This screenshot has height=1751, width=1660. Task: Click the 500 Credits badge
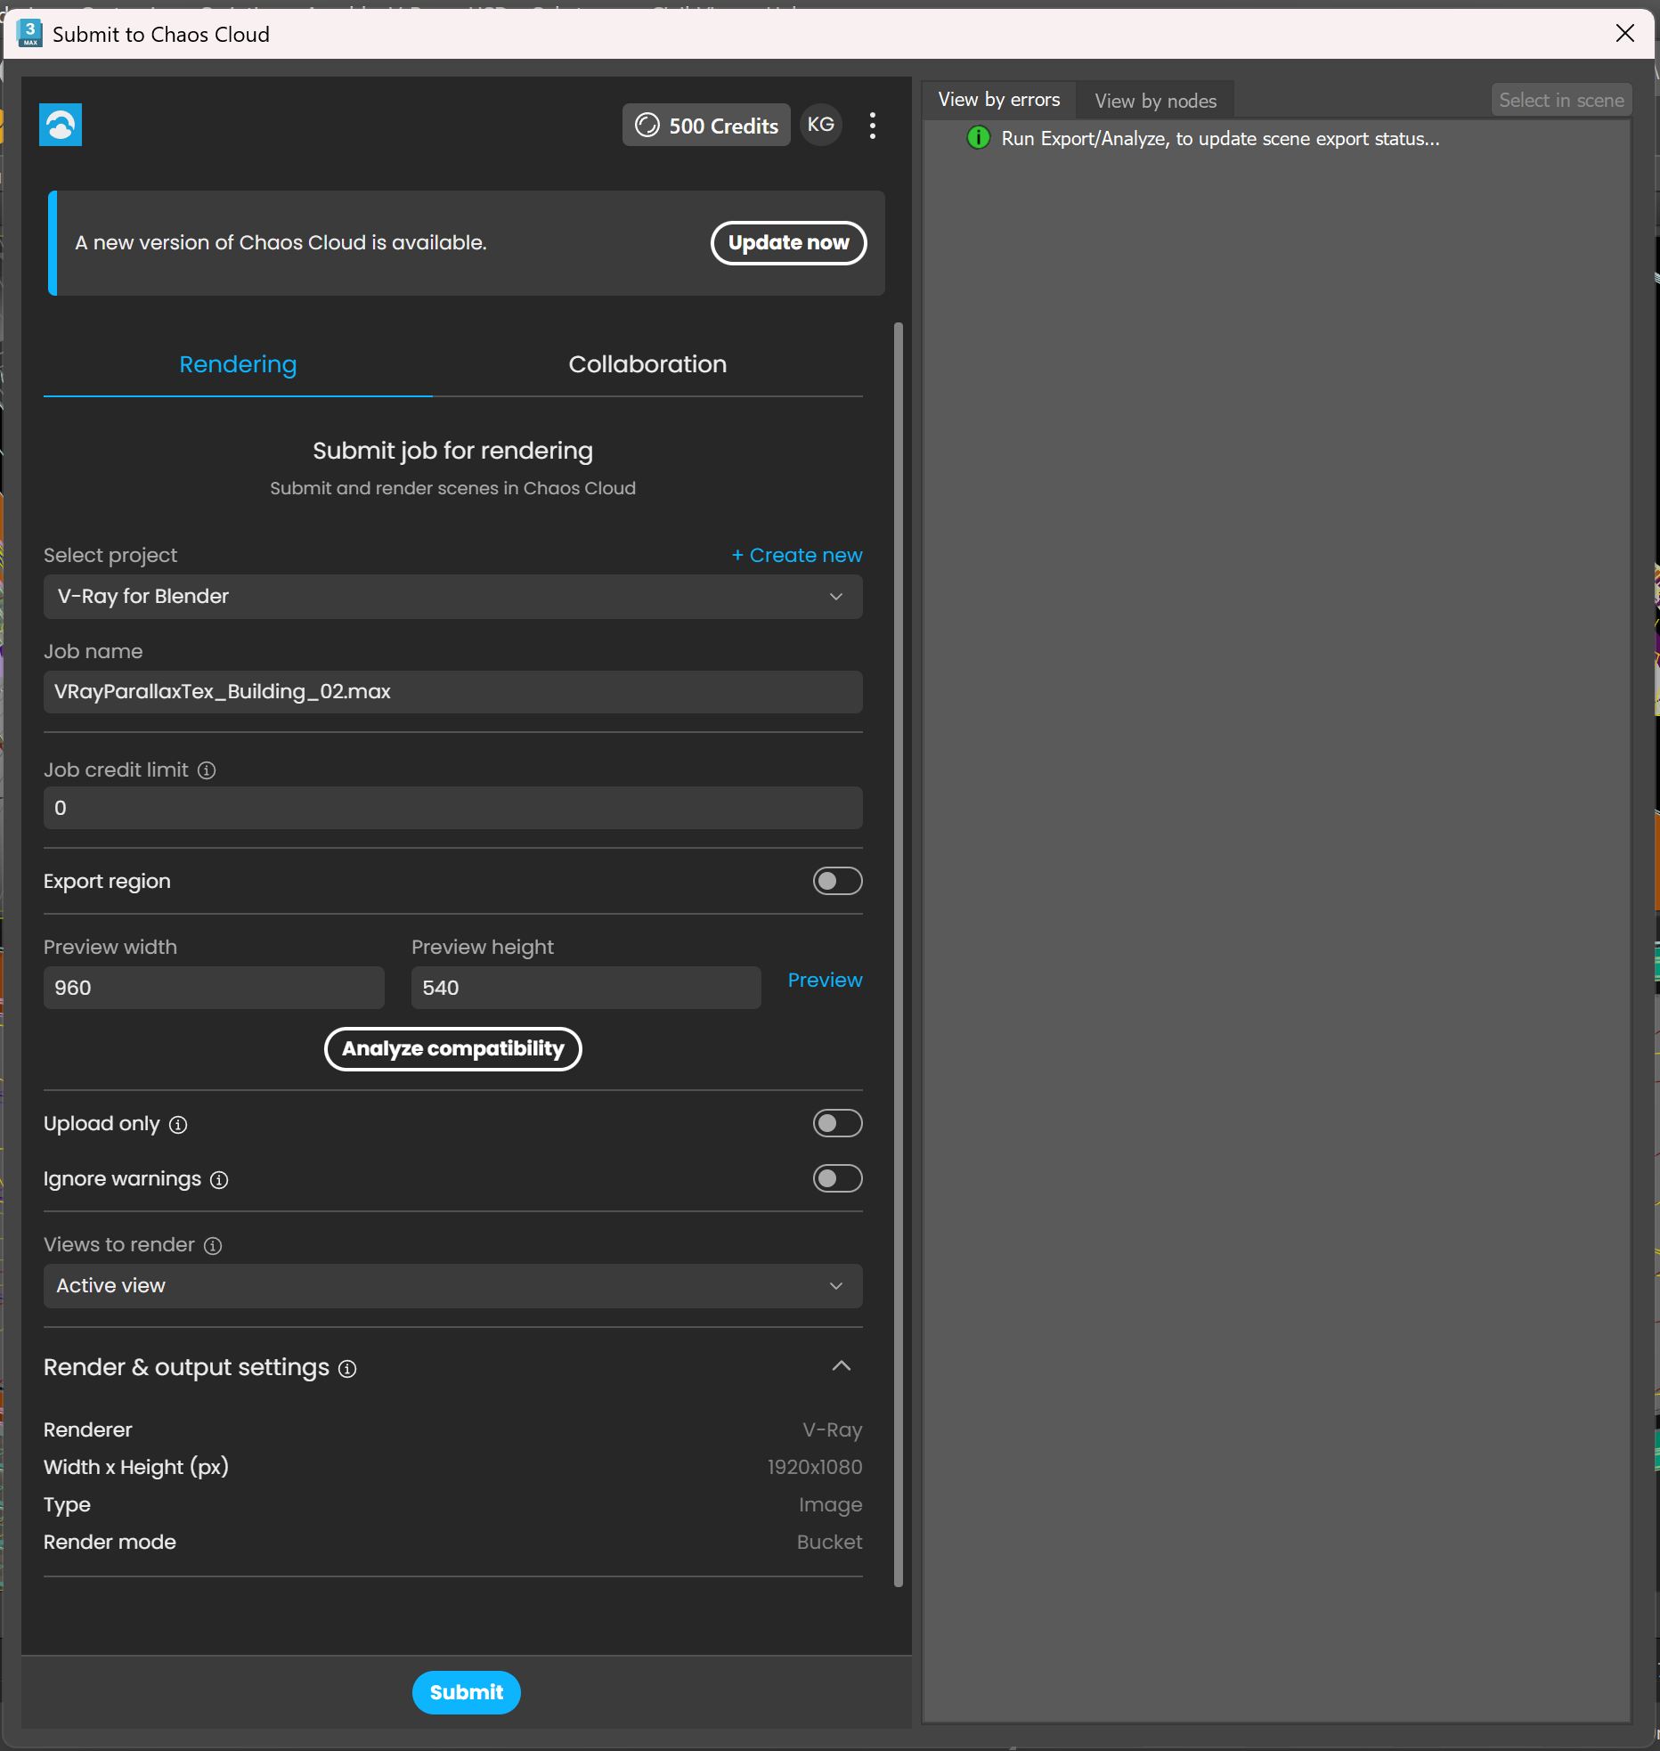click(x=706, y=126)
